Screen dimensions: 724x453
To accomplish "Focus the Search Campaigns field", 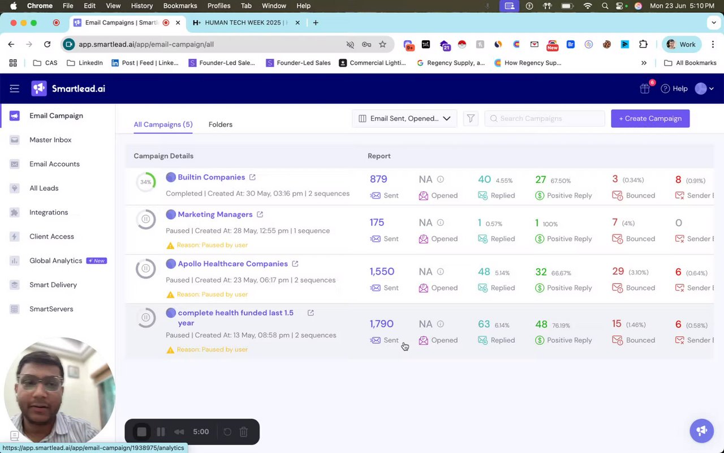I will [545, 118].
